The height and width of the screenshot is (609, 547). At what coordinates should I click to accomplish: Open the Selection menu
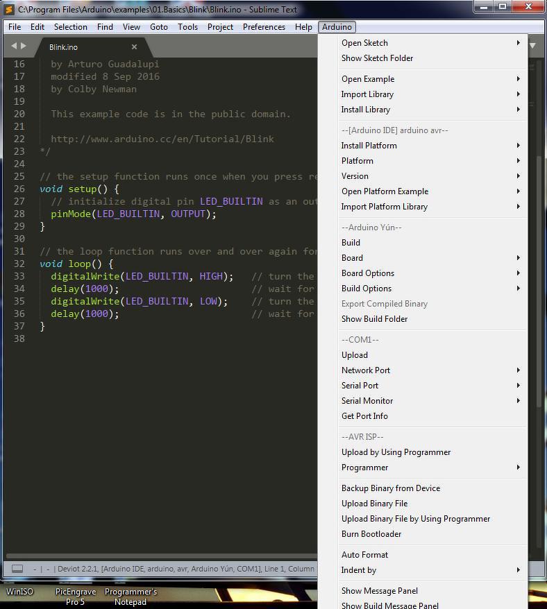point(70,27)
